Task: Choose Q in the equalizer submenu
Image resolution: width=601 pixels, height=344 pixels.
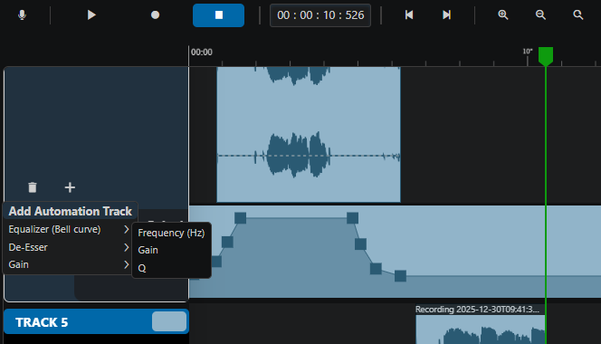Action: (x=142, y=268)
